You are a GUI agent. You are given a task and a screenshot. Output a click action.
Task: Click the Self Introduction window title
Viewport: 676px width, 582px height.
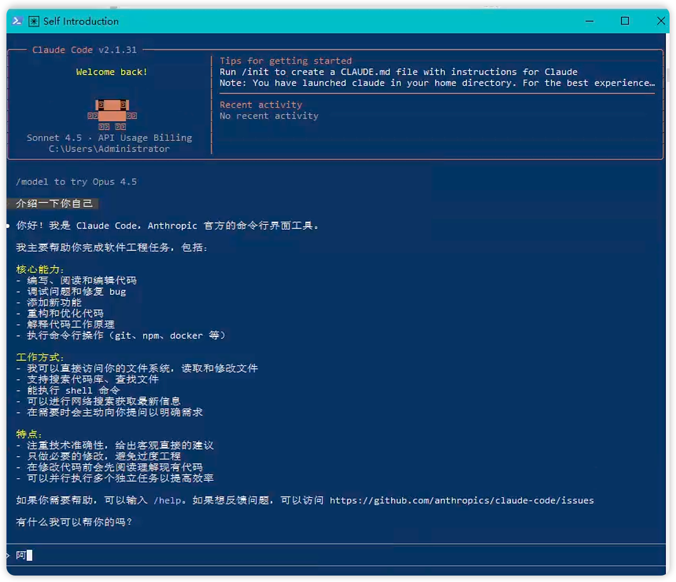[x=81, y=21]
